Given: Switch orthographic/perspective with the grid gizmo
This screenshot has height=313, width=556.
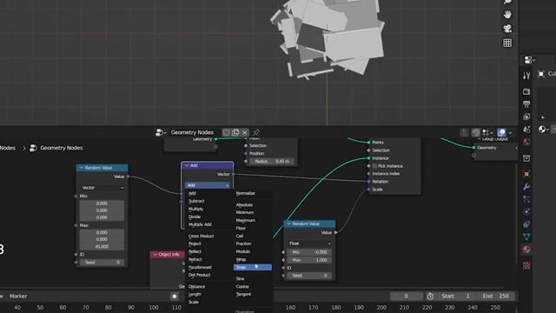Looking at the screenshot, I should pos(507,43).
